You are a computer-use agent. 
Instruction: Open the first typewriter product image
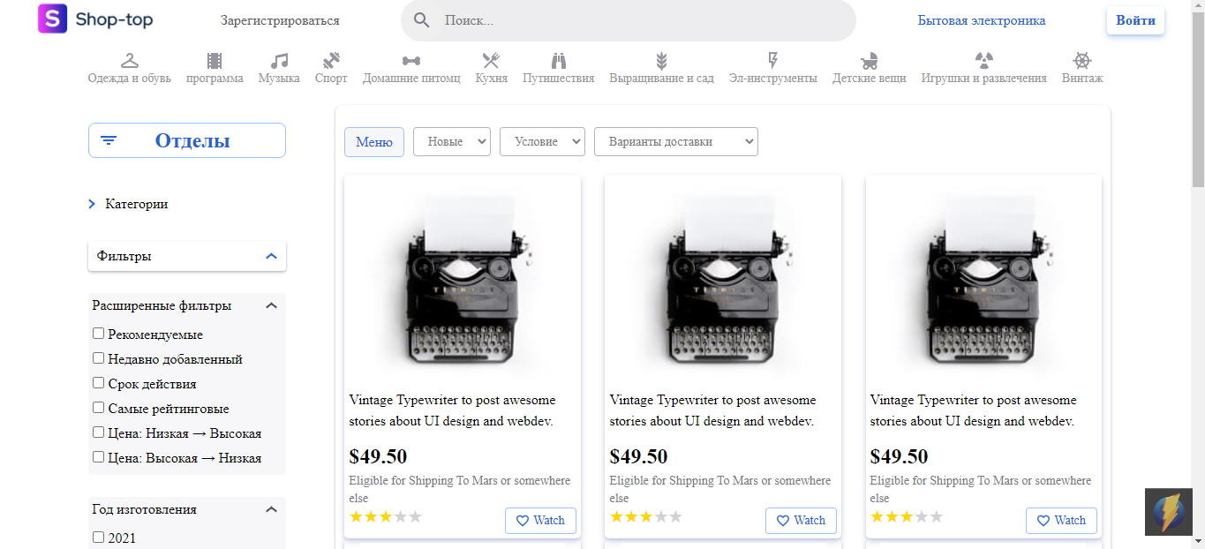pos(463,280)
